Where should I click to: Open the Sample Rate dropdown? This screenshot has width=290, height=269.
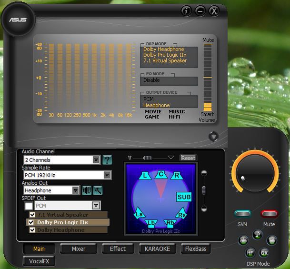107,175
